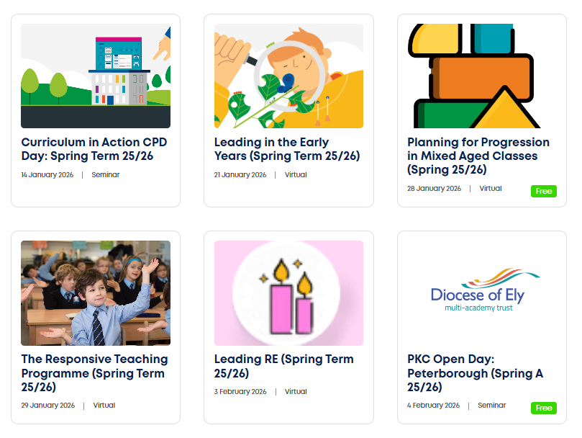Open The Responsive Teaching Programme title
This screenshot has width=582, height=438.
(94, 372)
